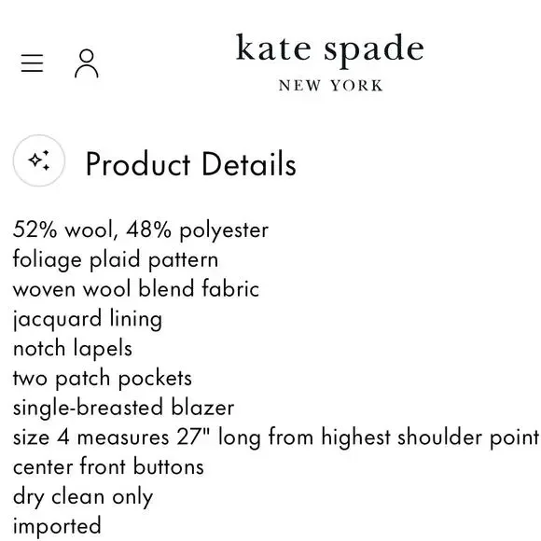Open the hamburger menu icon
This screenshot has height=541, width=541.
pos(32,63)
